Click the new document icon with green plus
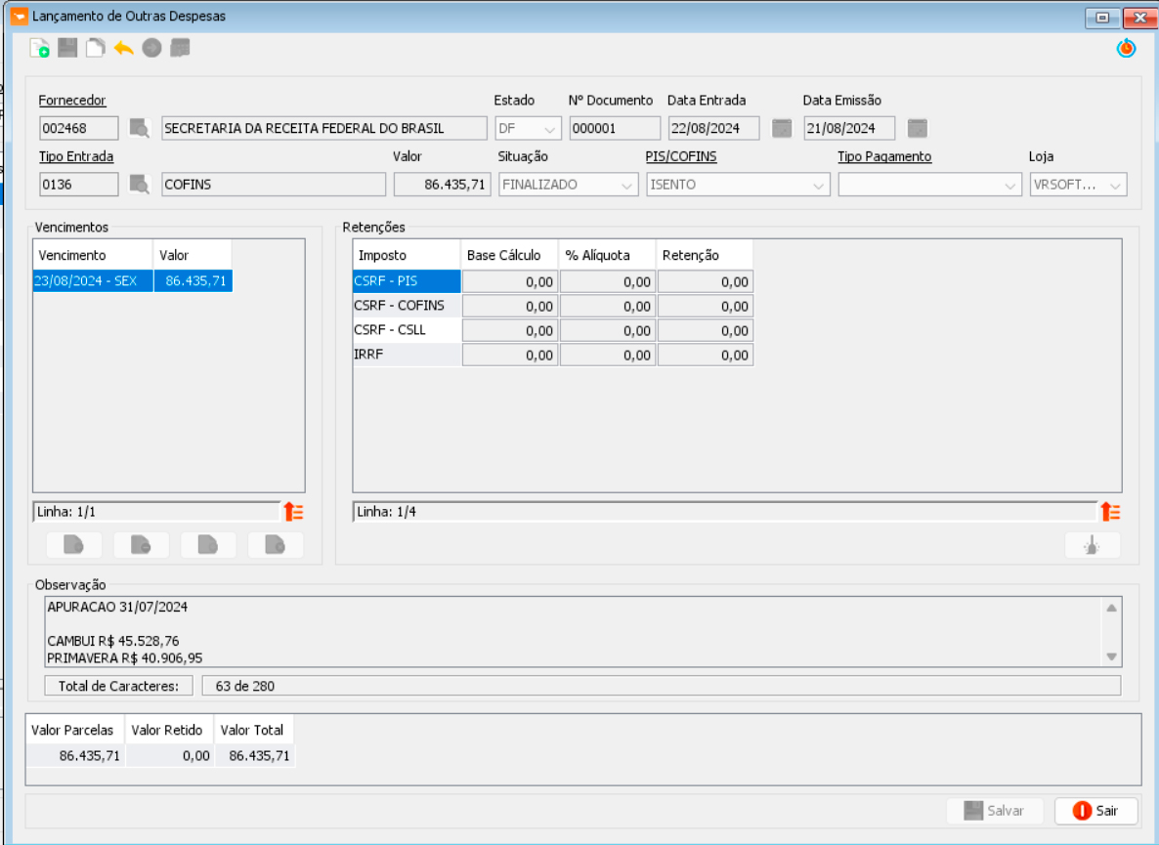This screenshot has width=1159, height=845. (39, 49)
